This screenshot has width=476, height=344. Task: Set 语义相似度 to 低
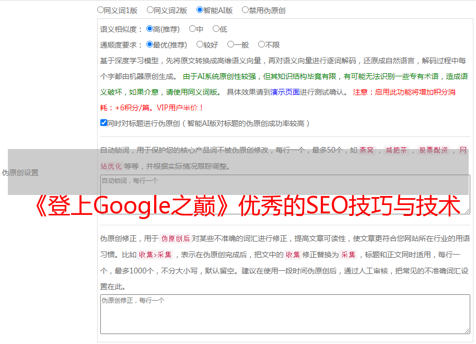[216, 29]
